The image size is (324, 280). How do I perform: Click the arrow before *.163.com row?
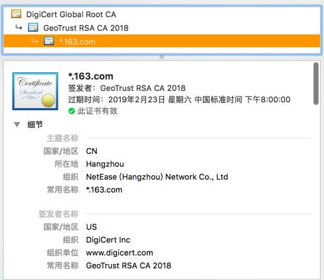35,41
